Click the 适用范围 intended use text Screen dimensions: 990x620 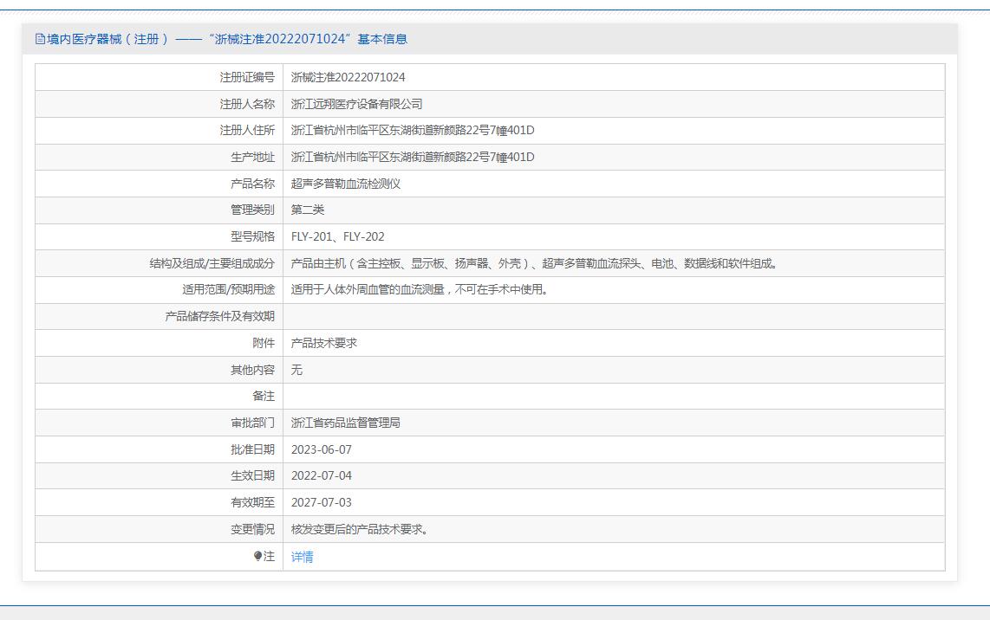point(421,290)
